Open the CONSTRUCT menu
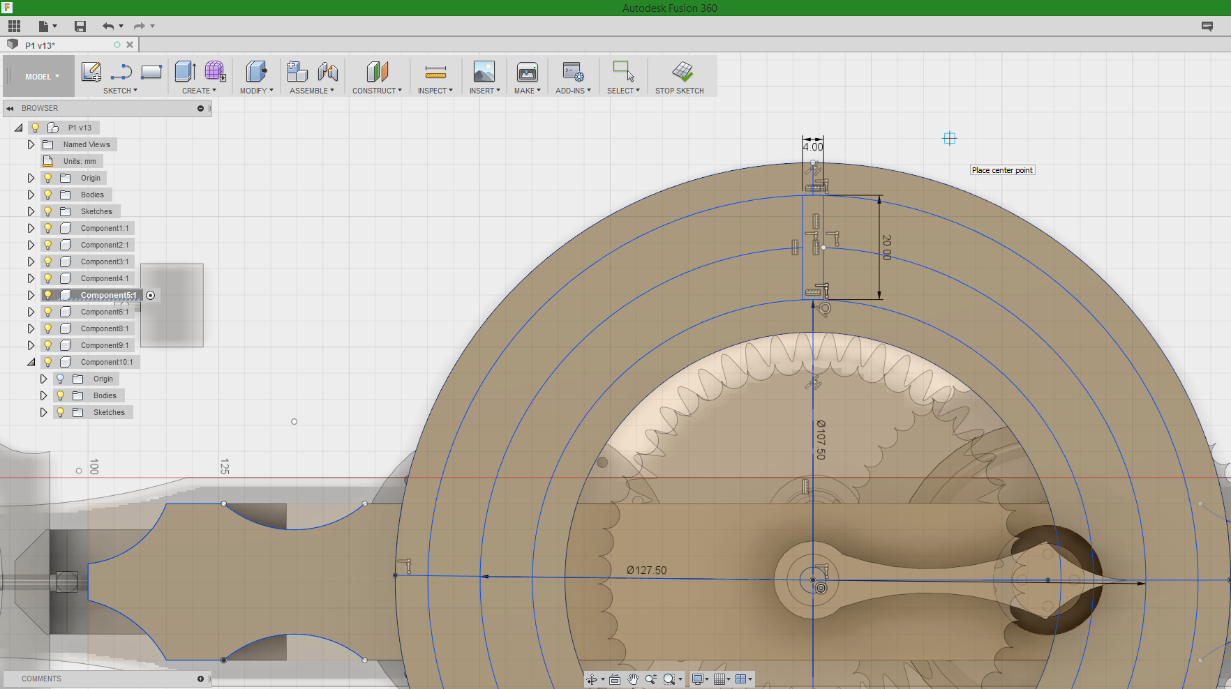Screen dimensions: 1231x689 coord(377,91)
